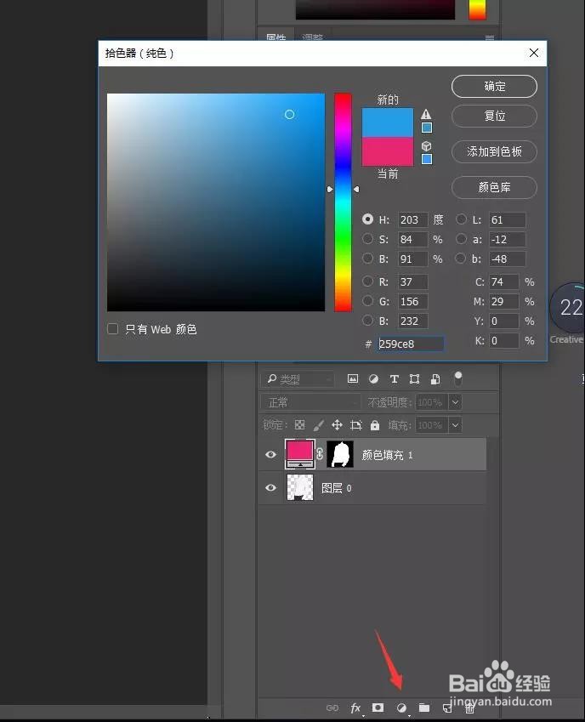The width and height of the screenshot is (585, 722).
Task: Click link icon between fill and mask thumbnails
Action: click(320, 454)
